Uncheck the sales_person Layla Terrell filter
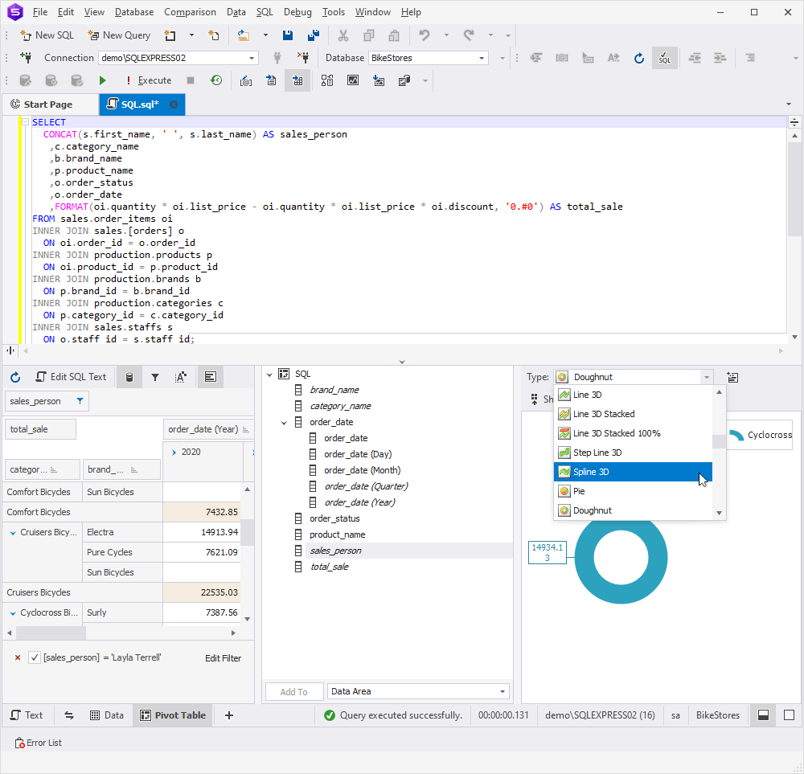Image resolution: width=804 pixels, height=774 pixels. pyautogui.click(x=35, y=657)
